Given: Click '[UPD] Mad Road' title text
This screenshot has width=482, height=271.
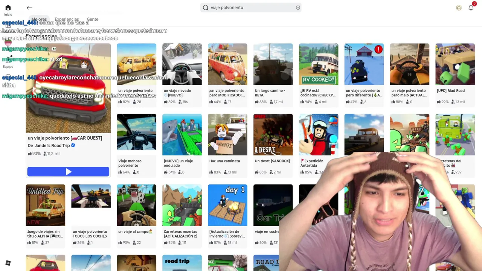Looking at the screenshot, I should click(451, 91).
